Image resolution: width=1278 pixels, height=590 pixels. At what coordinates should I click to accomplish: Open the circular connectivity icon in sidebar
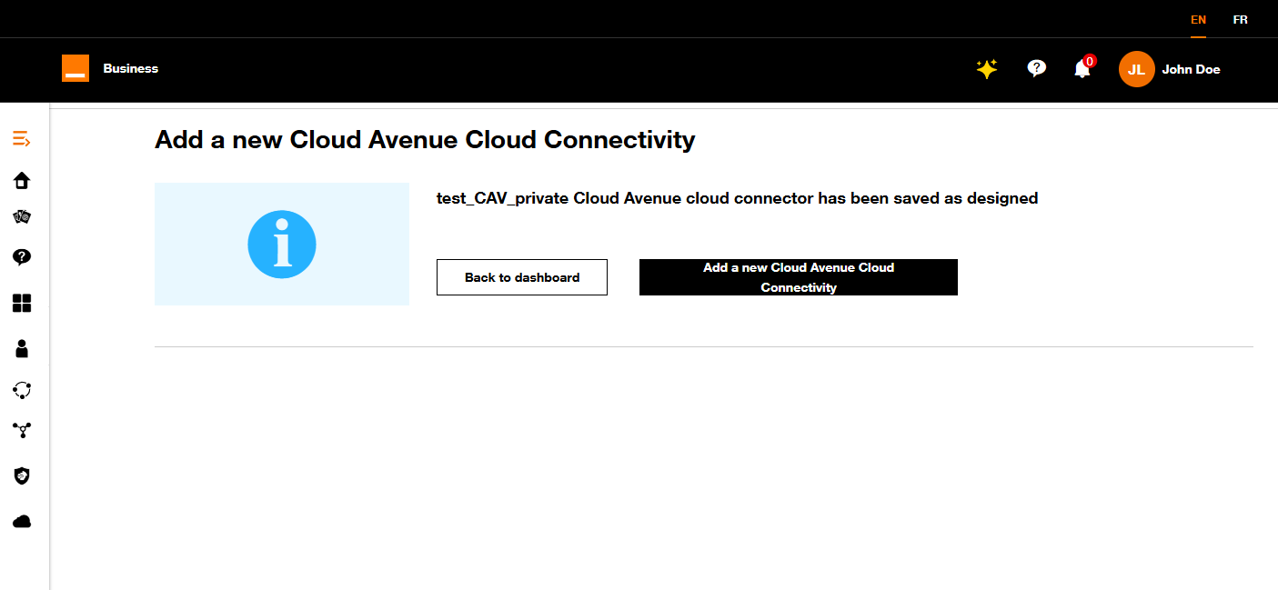tap(22, 390)
